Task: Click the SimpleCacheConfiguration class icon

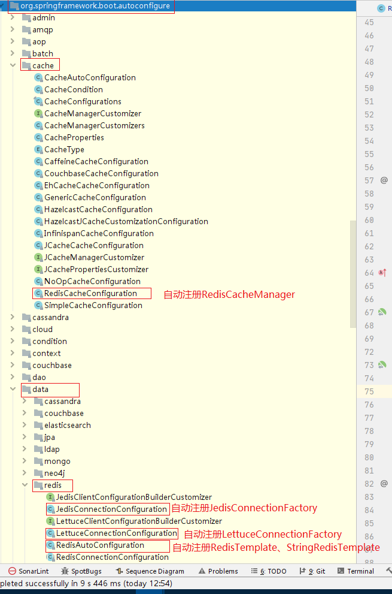Action: 38,305
